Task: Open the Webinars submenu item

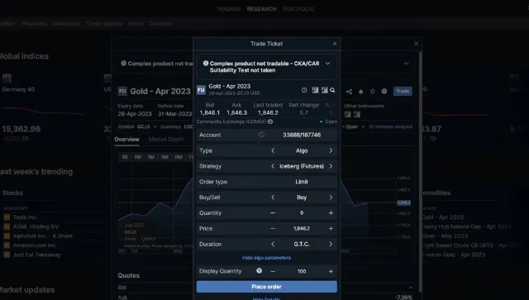Action: click(x=34, y=24)
